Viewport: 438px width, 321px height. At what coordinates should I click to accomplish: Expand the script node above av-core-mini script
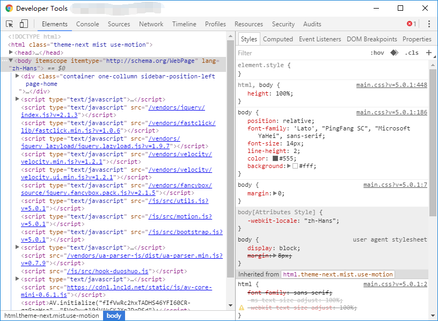(x=17, y=279)
